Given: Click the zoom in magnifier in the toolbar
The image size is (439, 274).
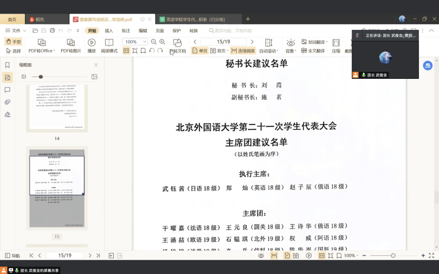Looking at the screenshot, I should tap(162, 42).
